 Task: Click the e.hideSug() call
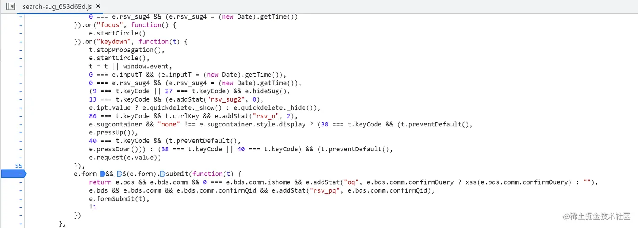(265, 91)
